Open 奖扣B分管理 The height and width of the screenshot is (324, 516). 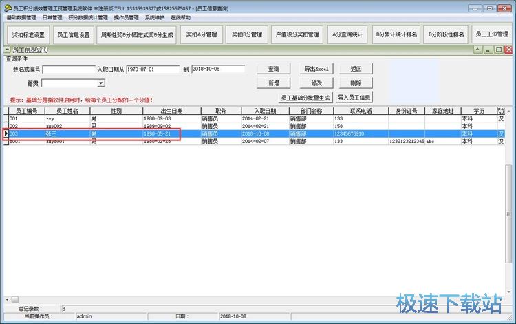247,34
